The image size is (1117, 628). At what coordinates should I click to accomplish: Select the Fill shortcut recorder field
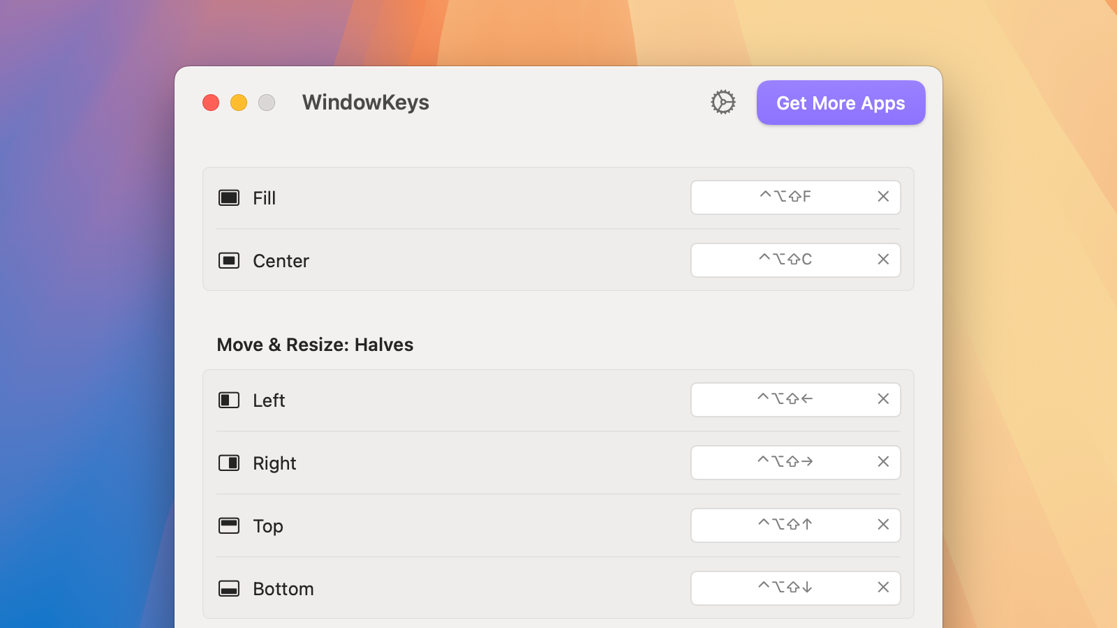click(796, 197)
